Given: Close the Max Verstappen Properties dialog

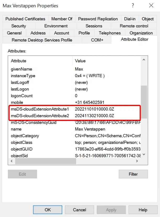Looking at the screenshot, I should click(151, 5).
